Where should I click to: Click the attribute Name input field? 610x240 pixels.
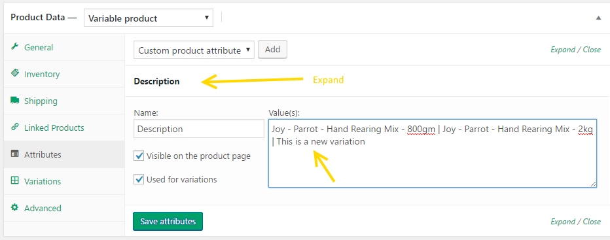(x=199, y=129)
